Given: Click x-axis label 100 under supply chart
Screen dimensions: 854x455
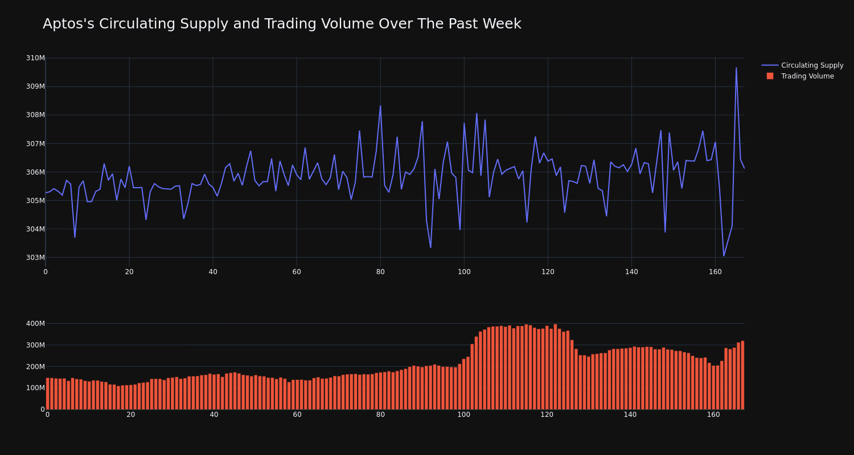Looking at the screenshot, I should coord(464,272).
